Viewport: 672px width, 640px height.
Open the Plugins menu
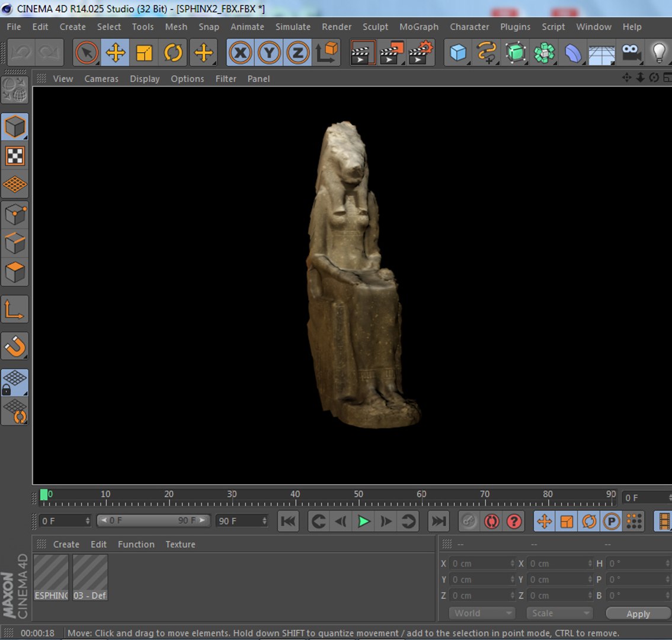[x=515, y=27]
